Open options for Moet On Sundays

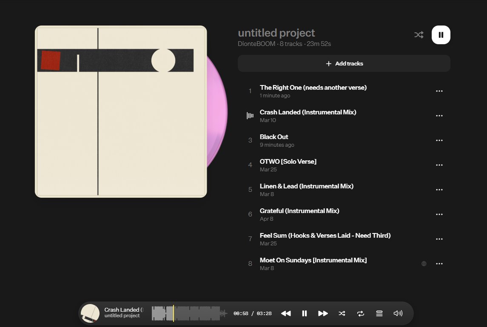click(x=439, y=264)
